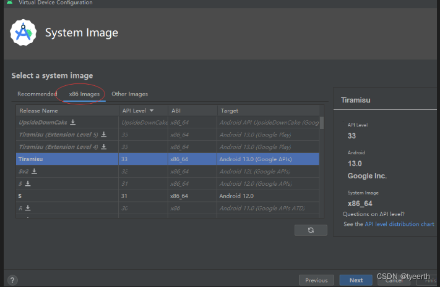Download Tiramisu Extension Level 5 image
Screen dimensions: 440x287
tap(103, 135)
